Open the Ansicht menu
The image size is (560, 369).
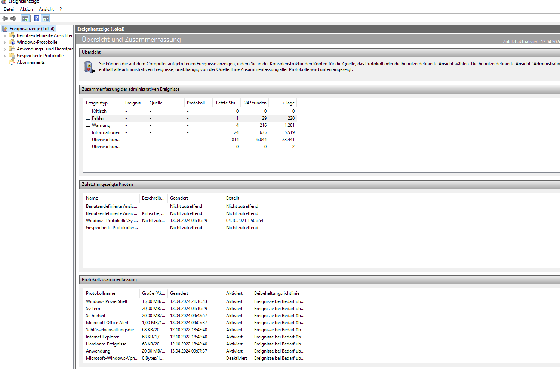(x=46, y=9)
